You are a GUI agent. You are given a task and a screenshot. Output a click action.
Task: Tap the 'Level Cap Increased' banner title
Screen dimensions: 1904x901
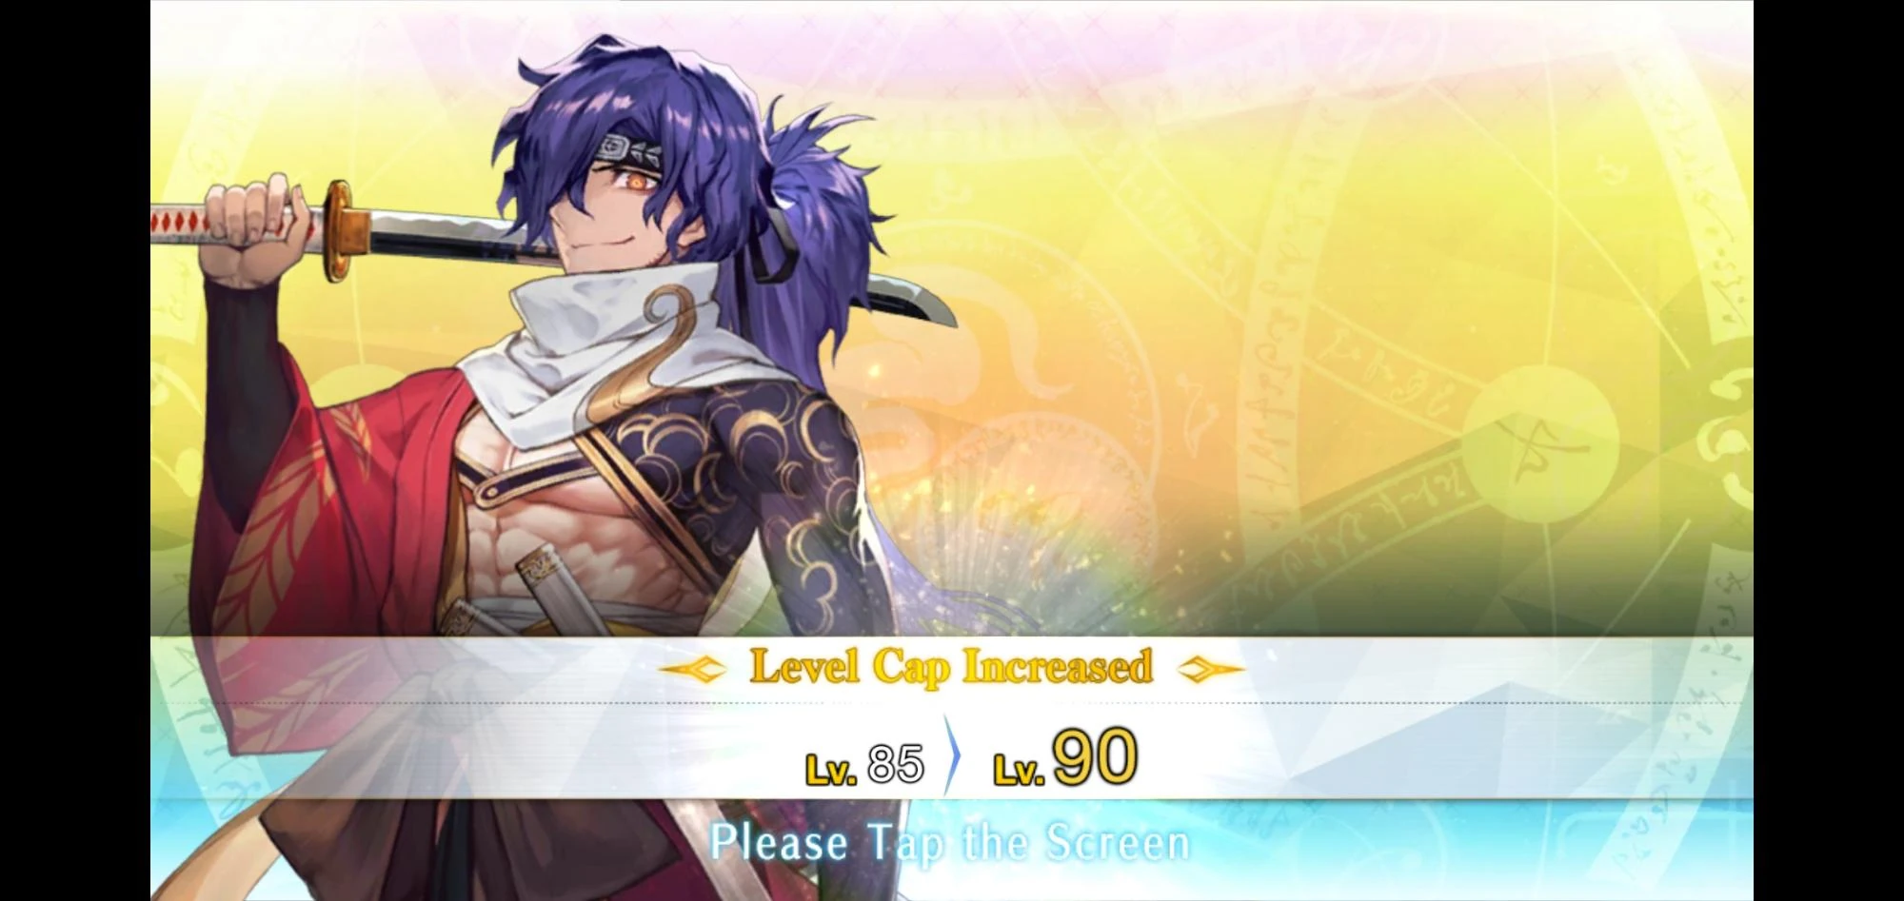pos(951,666)
